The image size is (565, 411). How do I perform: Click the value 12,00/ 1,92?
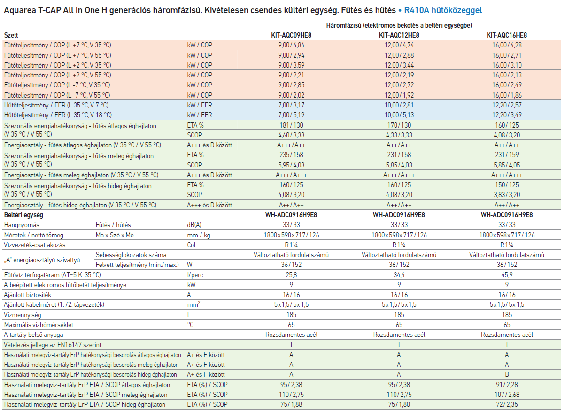[399, 95]
